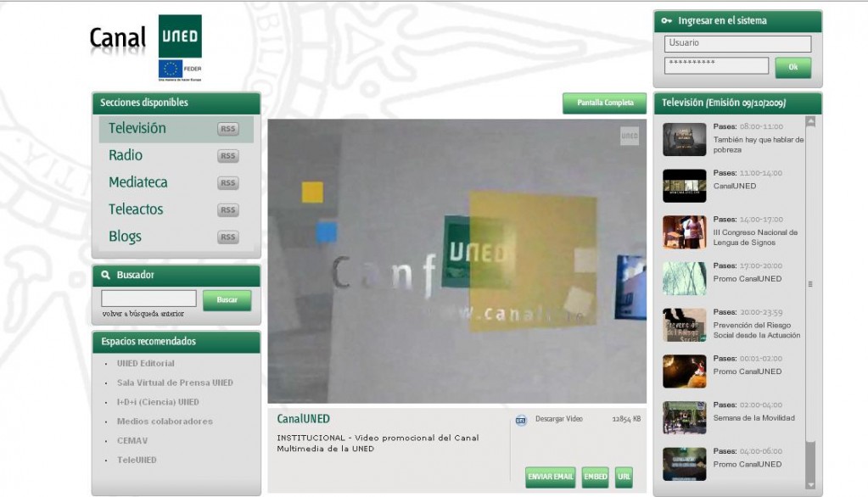Click the schedule scrollbar up arrow
The height and width of the screenshot is (497, 868).
[x=811, y=122]
